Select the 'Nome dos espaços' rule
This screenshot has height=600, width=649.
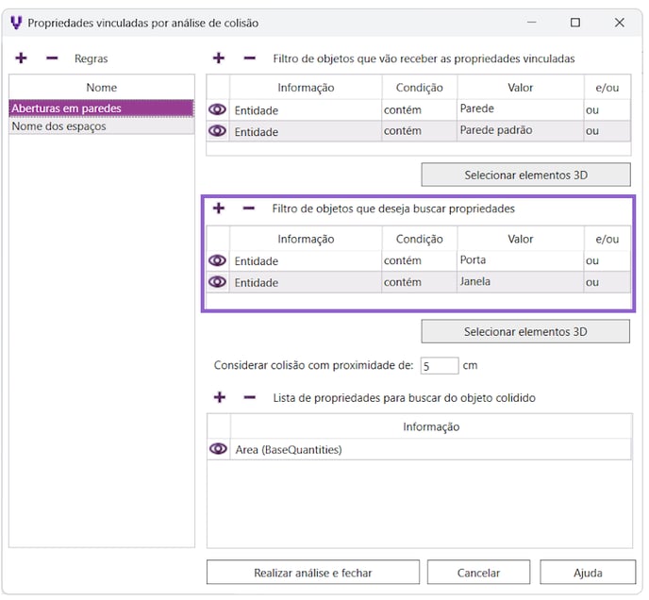101,126
